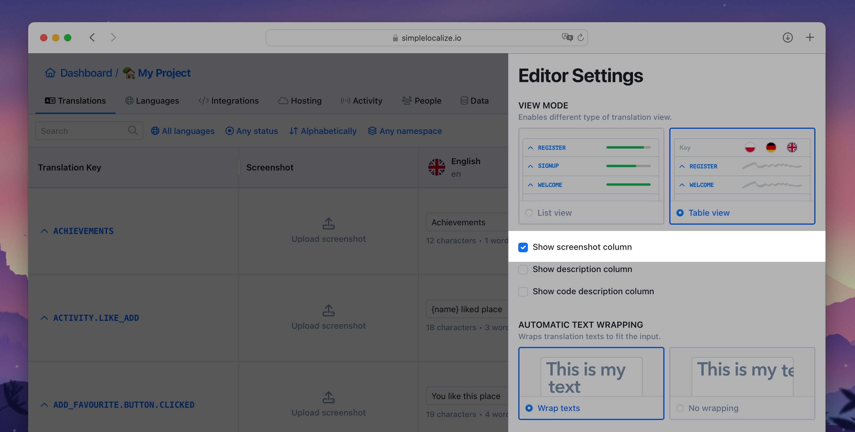Select the No wrapping option
This screenshot has width=855, height=432.
click(680, 408)
